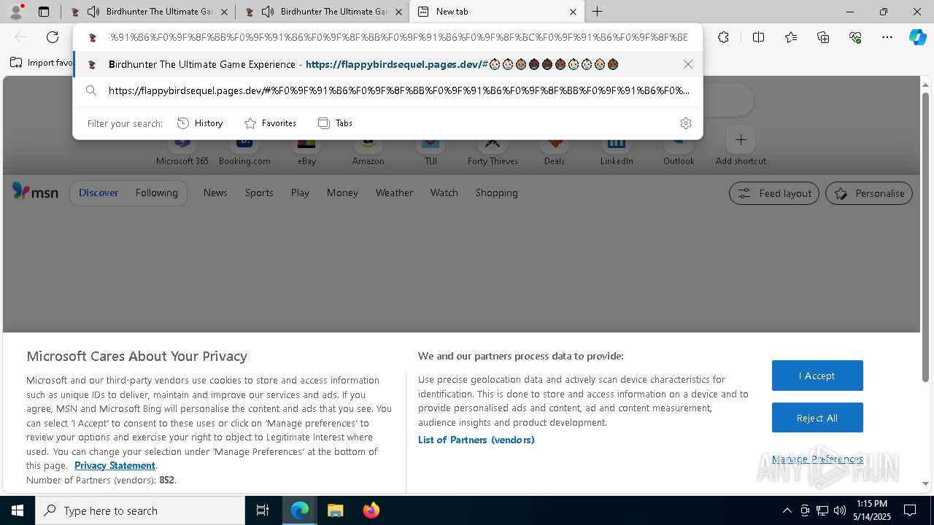The height and width of the screenshot is (525, 934).
Task: Click the page vertical scrollbar
Action: (x=925, y=236)
